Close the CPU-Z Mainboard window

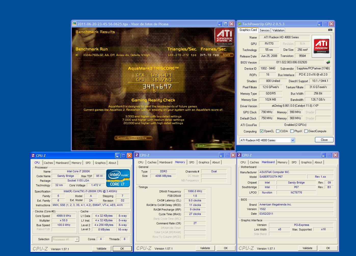(x=335, y=155)
